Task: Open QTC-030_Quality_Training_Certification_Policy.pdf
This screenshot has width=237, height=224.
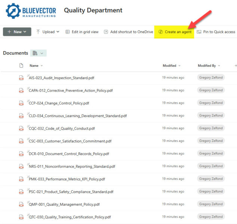Action: (x=70, y=217)
